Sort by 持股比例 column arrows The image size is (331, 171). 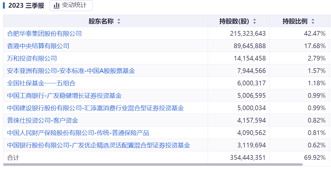click(x=313, y=22)
